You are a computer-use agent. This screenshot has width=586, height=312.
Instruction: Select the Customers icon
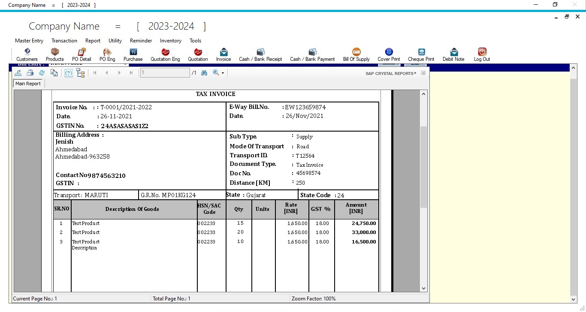click(27, 54)
